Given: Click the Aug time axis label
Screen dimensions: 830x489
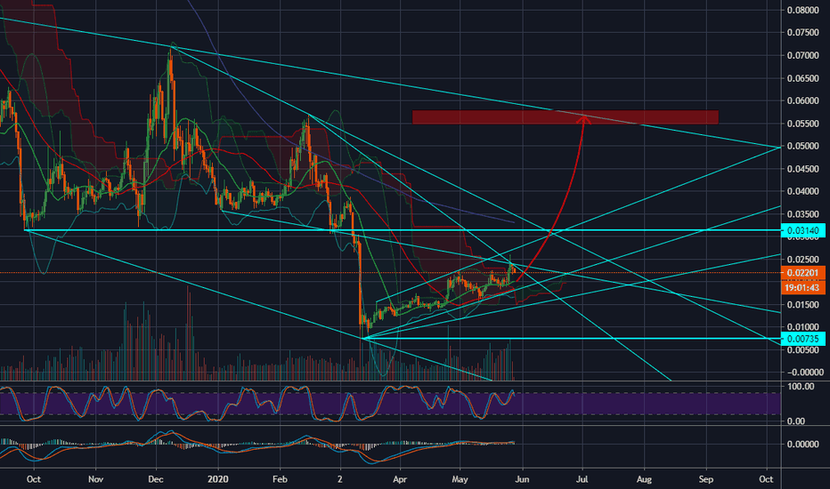Looking at the screenshot, I should (x=644, y=479).
